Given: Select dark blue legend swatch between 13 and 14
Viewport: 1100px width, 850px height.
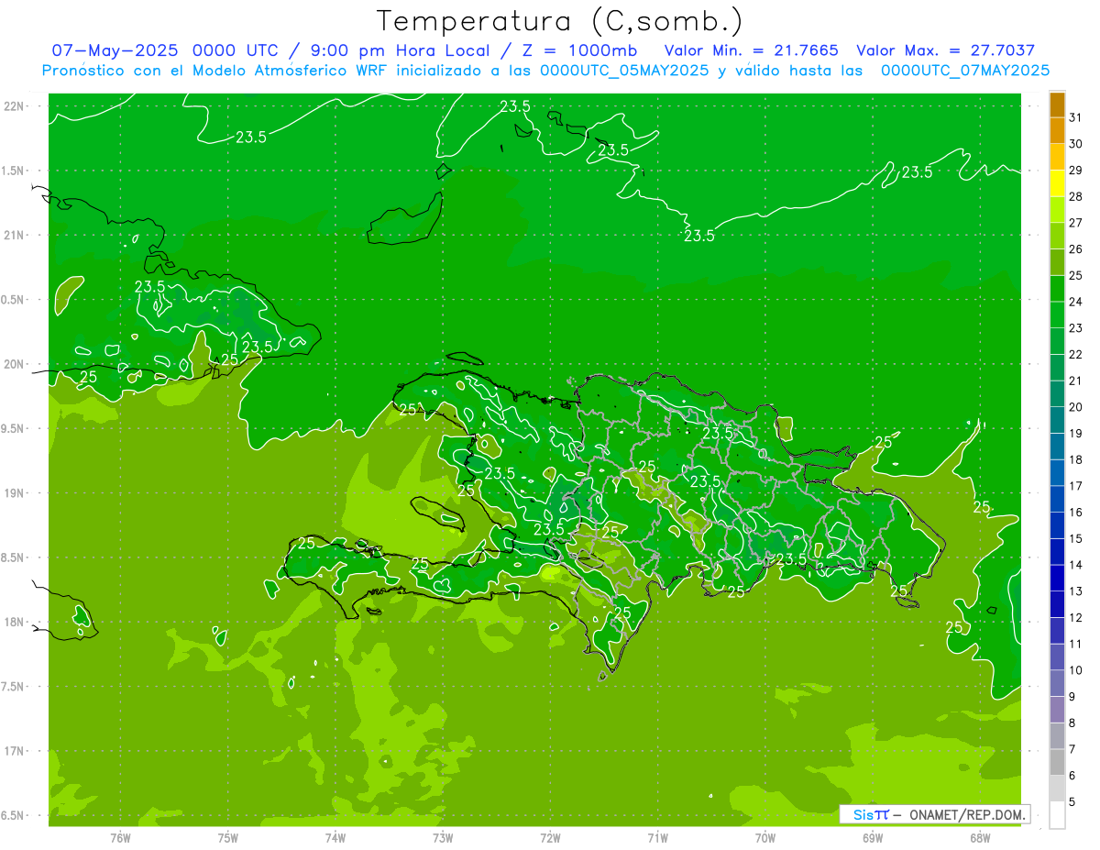Looking at the screenshot, I should click(x=1057, y=579).
